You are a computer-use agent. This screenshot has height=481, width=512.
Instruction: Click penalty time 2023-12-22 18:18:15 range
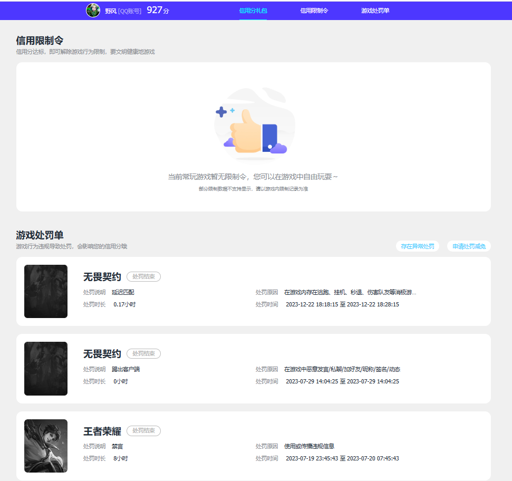[x=343, y=304]
